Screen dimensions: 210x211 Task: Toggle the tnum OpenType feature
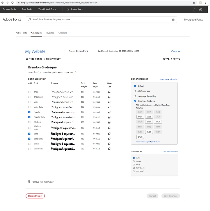pos(140,137)
